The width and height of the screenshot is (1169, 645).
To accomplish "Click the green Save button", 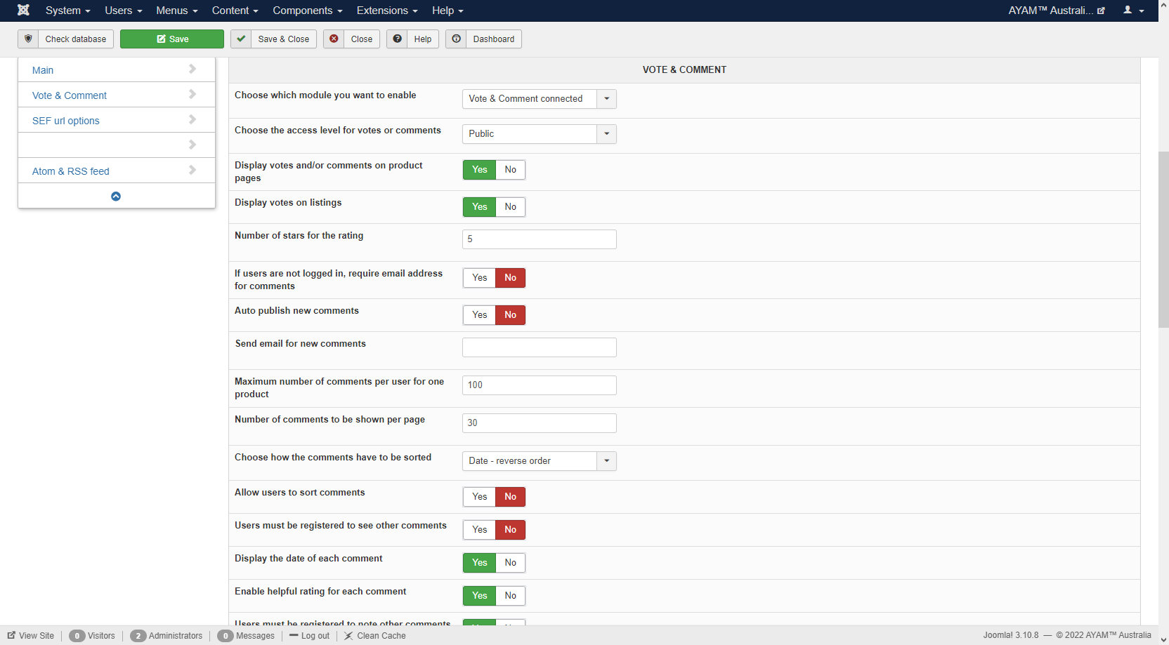I will tap(172, 39).
